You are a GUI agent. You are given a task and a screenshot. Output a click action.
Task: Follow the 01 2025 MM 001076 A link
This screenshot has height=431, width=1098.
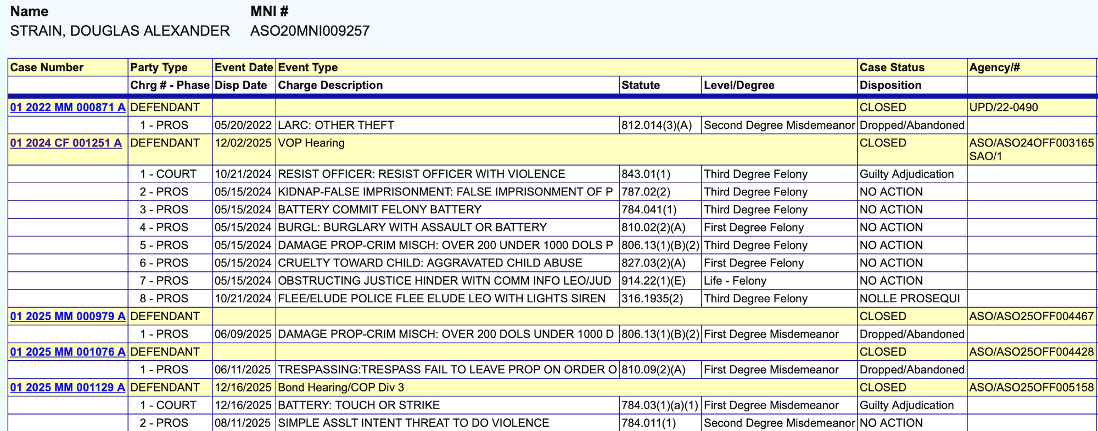[x=68, y=352]
